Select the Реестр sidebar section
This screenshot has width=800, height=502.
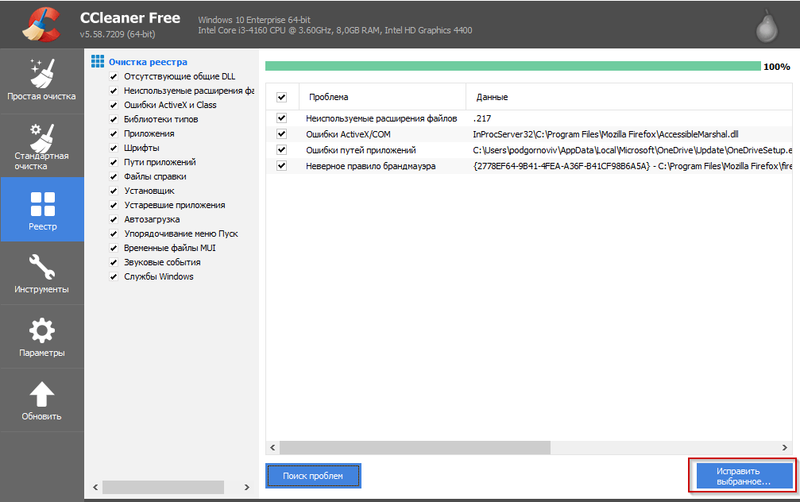click(x=42, y=209)
